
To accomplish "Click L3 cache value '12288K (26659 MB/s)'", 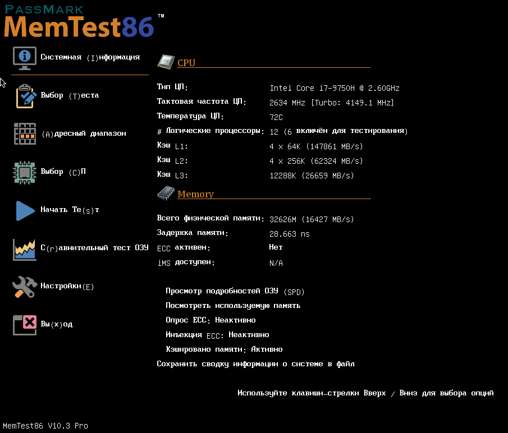I will pyautogui.click(x=312, y=176).
